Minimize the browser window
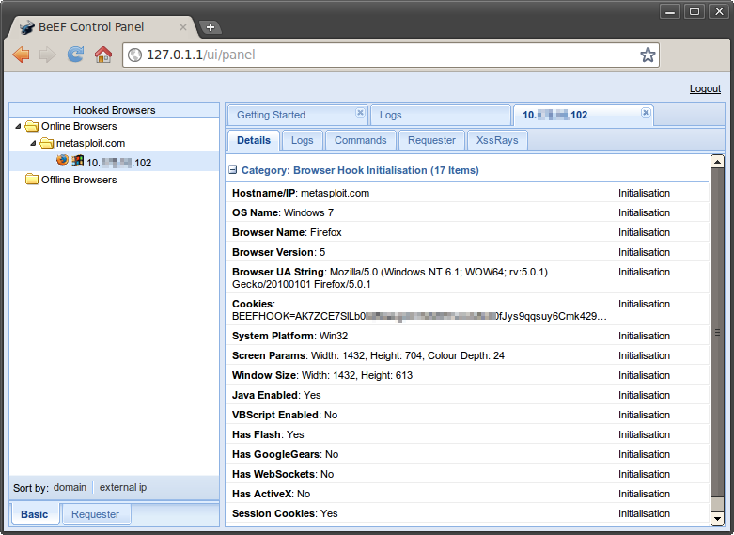734x535 pixels. point(670,11)
